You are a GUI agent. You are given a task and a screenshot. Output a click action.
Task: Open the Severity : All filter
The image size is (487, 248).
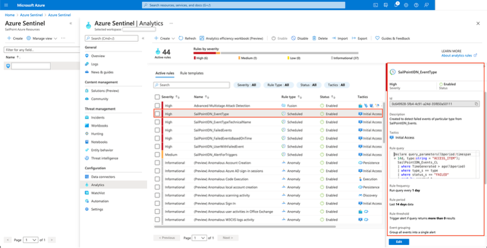pos(247,85)
